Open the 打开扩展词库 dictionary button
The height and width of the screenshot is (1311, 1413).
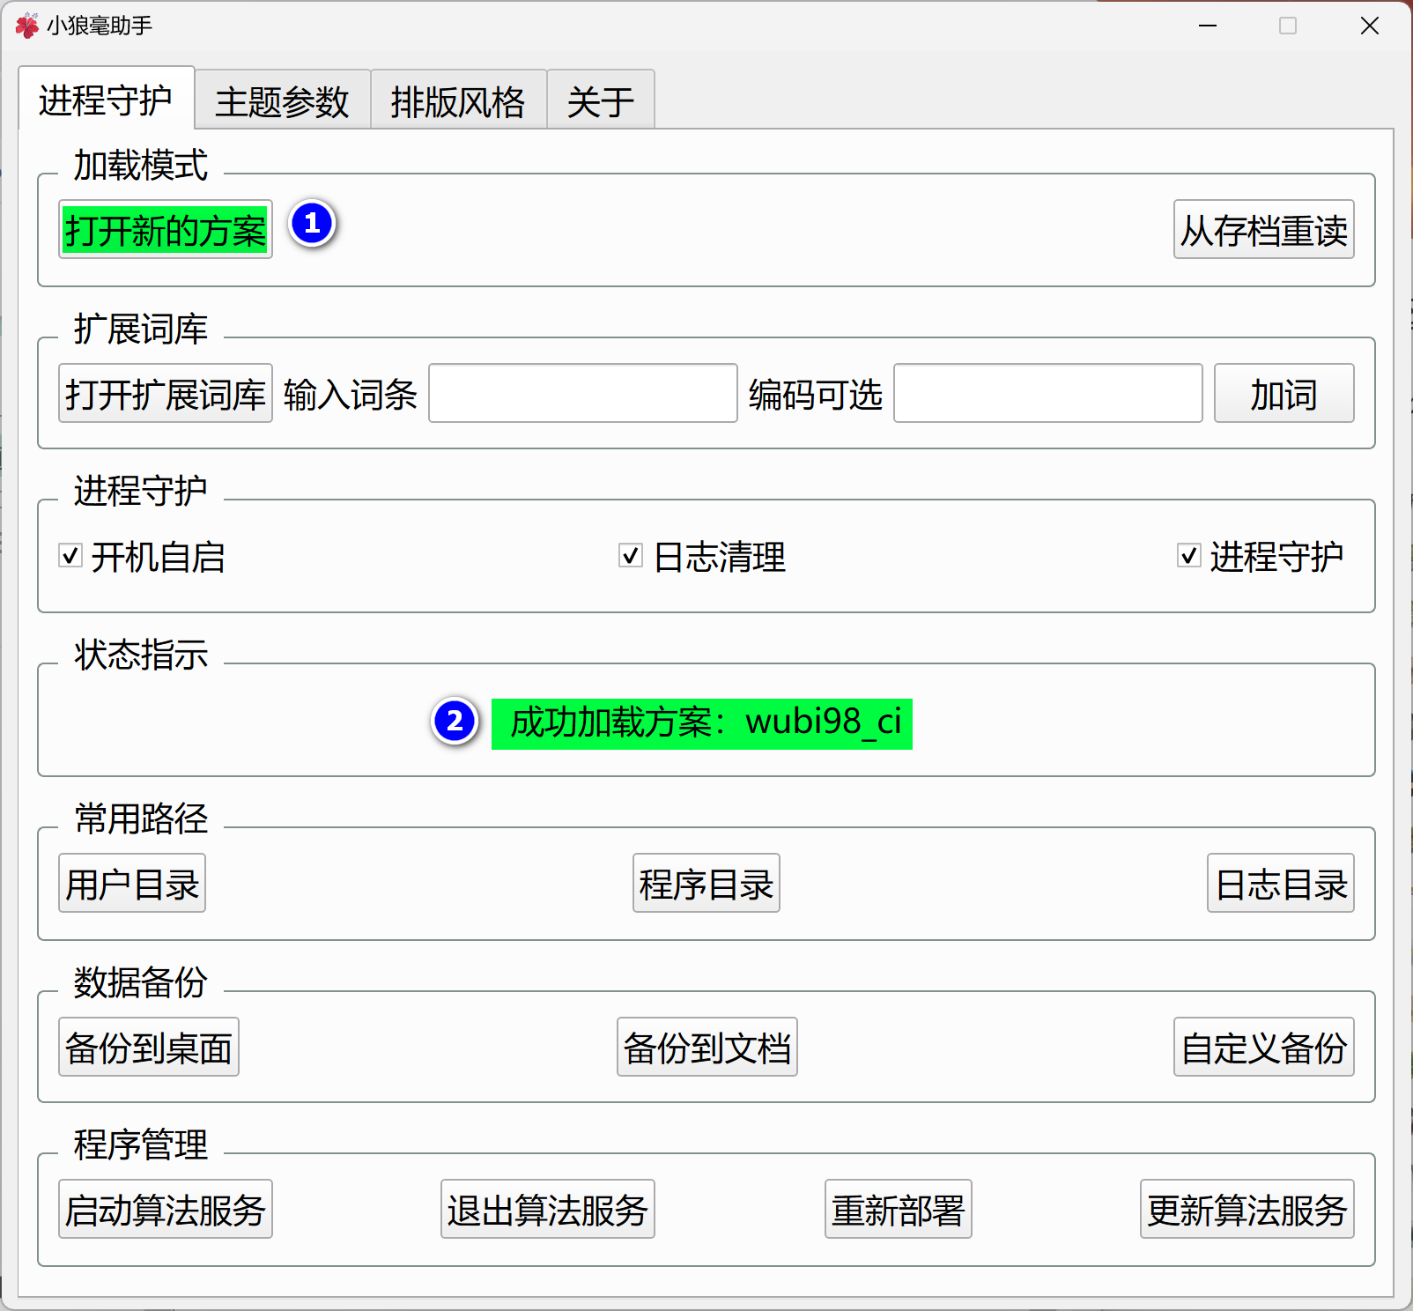pos(165,394)
